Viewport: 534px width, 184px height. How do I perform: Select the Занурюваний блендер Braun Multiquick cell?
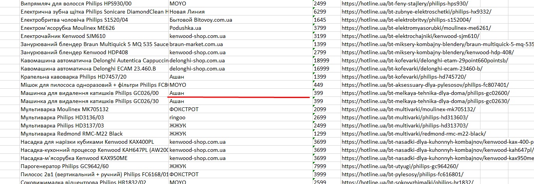tap(94, 44)
